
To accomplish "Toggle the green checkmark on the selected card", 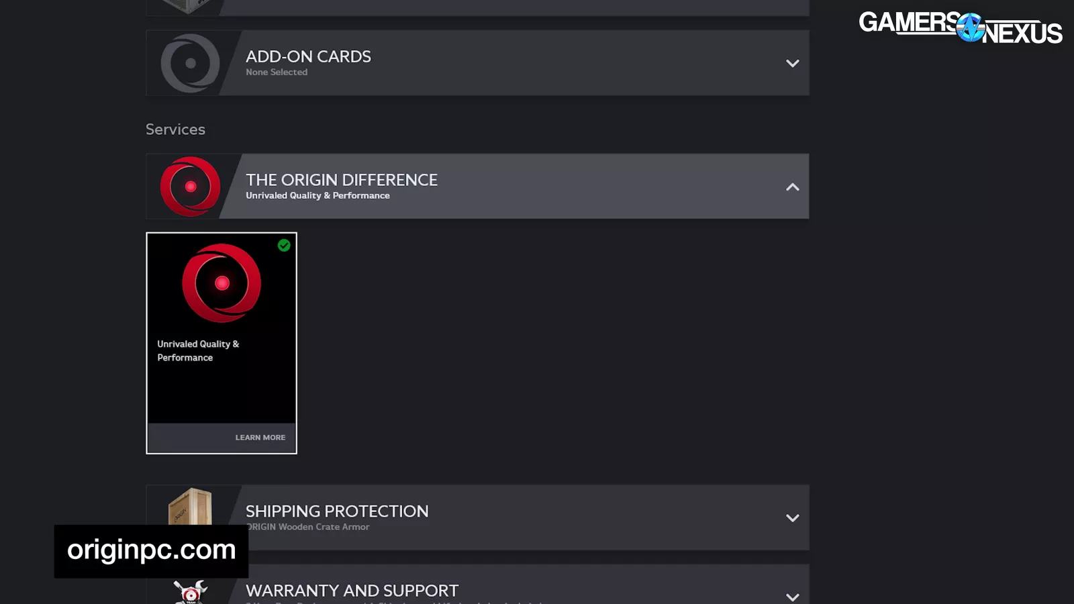I will coord(284,246).
